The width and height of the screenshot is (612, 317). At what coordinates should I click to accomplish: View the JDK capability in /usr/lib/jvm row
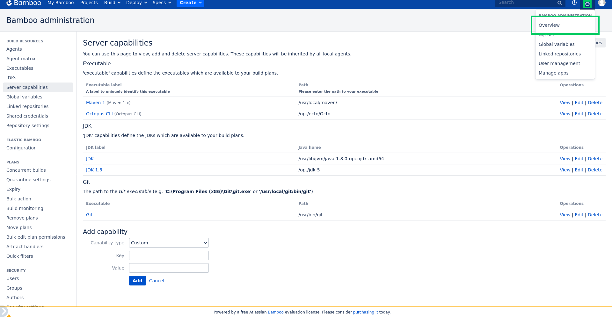[565, 159]
